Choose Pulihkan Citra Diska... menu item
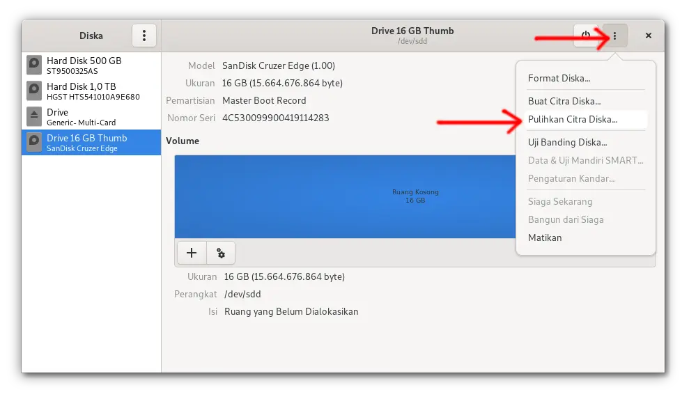The image size is (689, 399). point(586,120)
